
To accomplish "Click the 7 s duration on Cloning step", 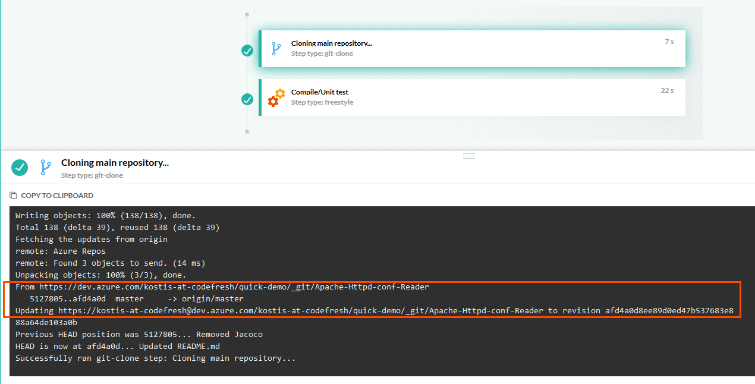I will (669, 42).
